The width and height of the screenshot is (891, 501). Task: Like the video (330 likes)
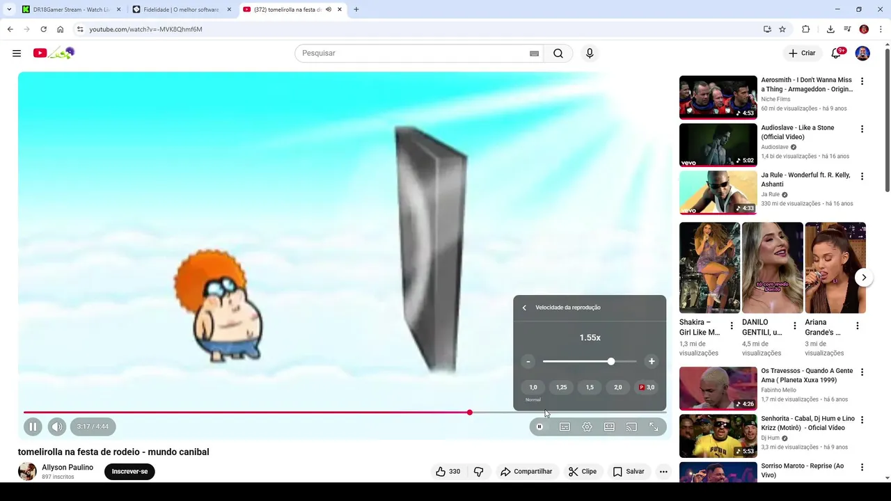click(448, 472)
